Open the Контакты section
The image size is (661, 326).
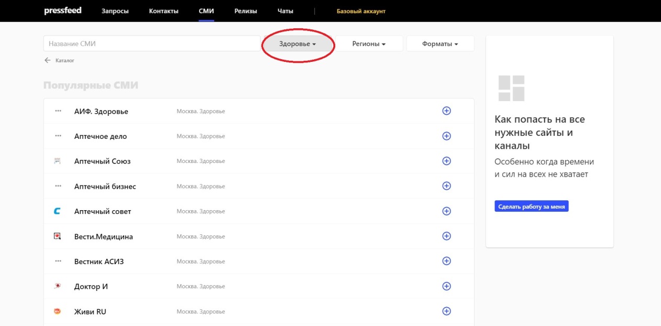coord(163,11)
